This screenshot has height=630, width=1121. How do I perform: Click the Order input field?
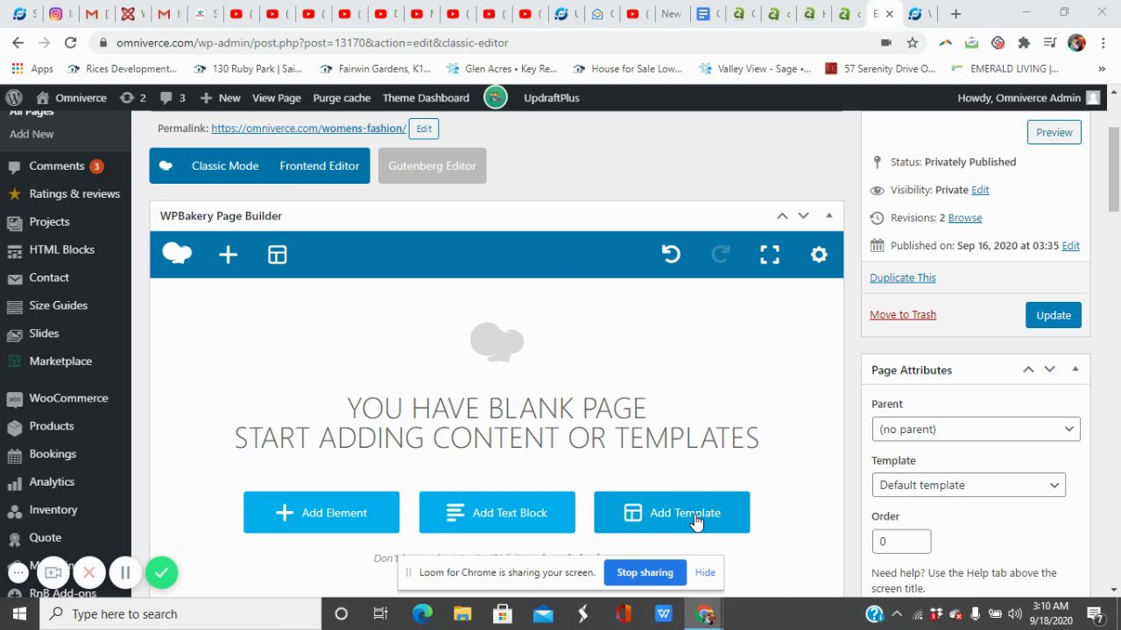pyautogui.click(x=901, y=542)
